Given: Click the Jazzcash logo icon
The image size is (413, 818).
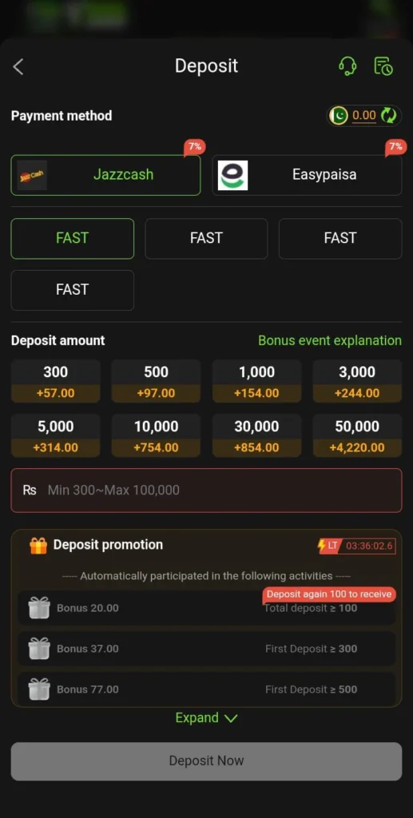Looking at the screenshot, I should 32,175.
